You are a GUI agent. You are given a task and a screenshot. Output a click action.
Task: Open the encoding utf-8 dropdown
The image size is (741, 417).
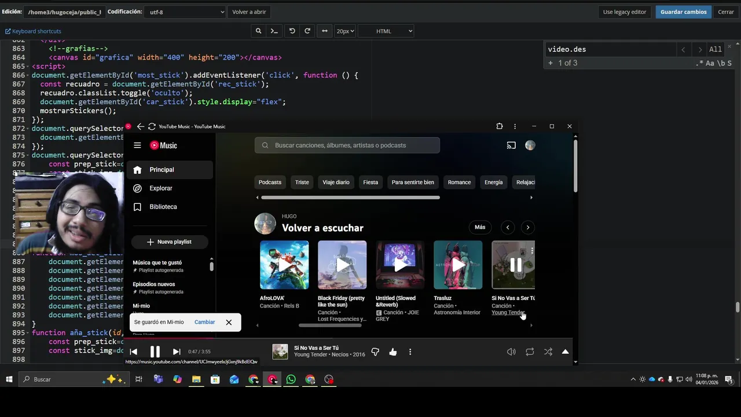point(185,12)
